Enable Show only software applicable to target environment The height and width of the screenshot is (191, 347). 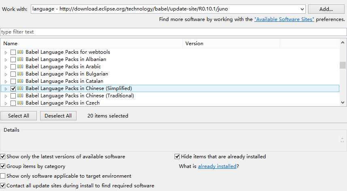[3, 176]
